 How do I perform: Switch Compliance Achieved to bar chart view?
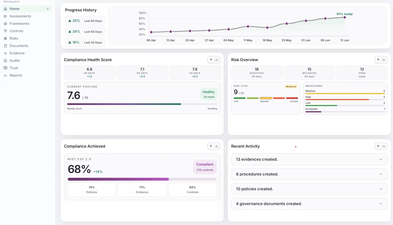pyautogui.click(x=217, y=146)
